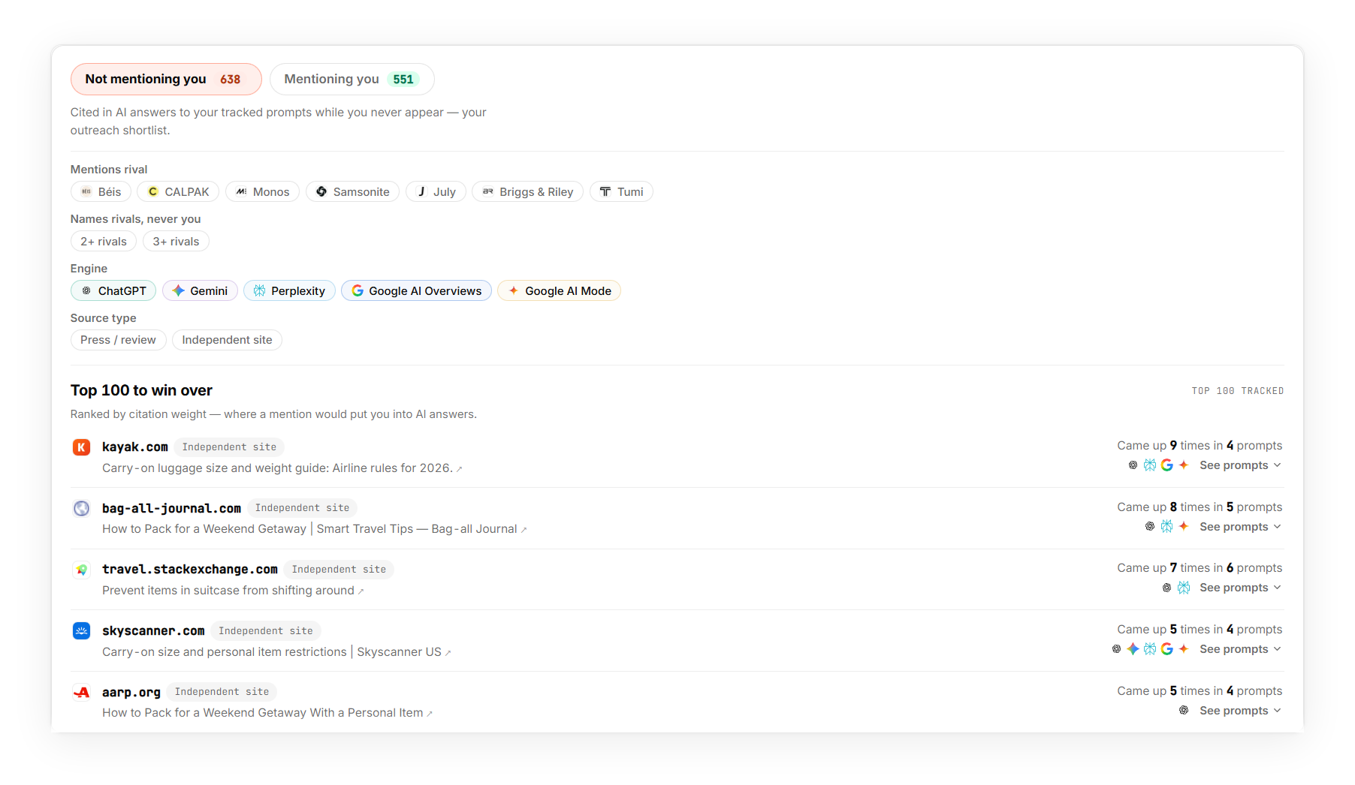Click the bag-all-journal.com domain name

171,508
